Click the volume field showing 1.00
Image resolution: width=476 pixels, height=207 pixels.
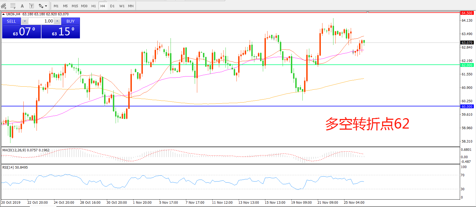click(x=41, y=21)
